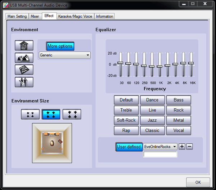Click the 60 Hz equalizer slider handle
216x190 pixels.
pyautogui.click(x=128, y=64)
